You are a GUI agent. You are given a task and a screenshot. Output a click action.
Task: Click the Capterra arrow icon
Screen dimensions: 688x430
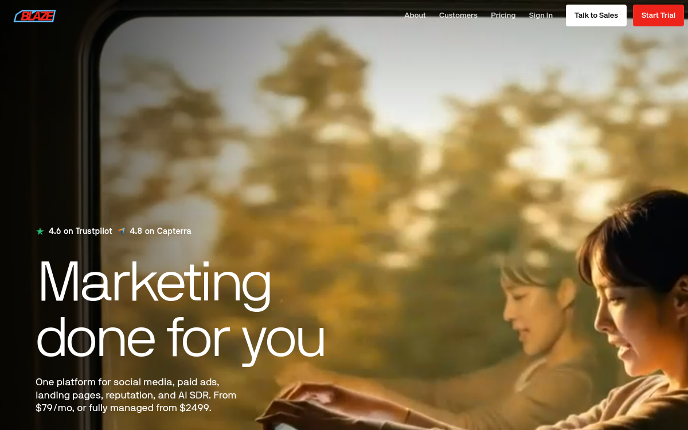pos(122,231)
